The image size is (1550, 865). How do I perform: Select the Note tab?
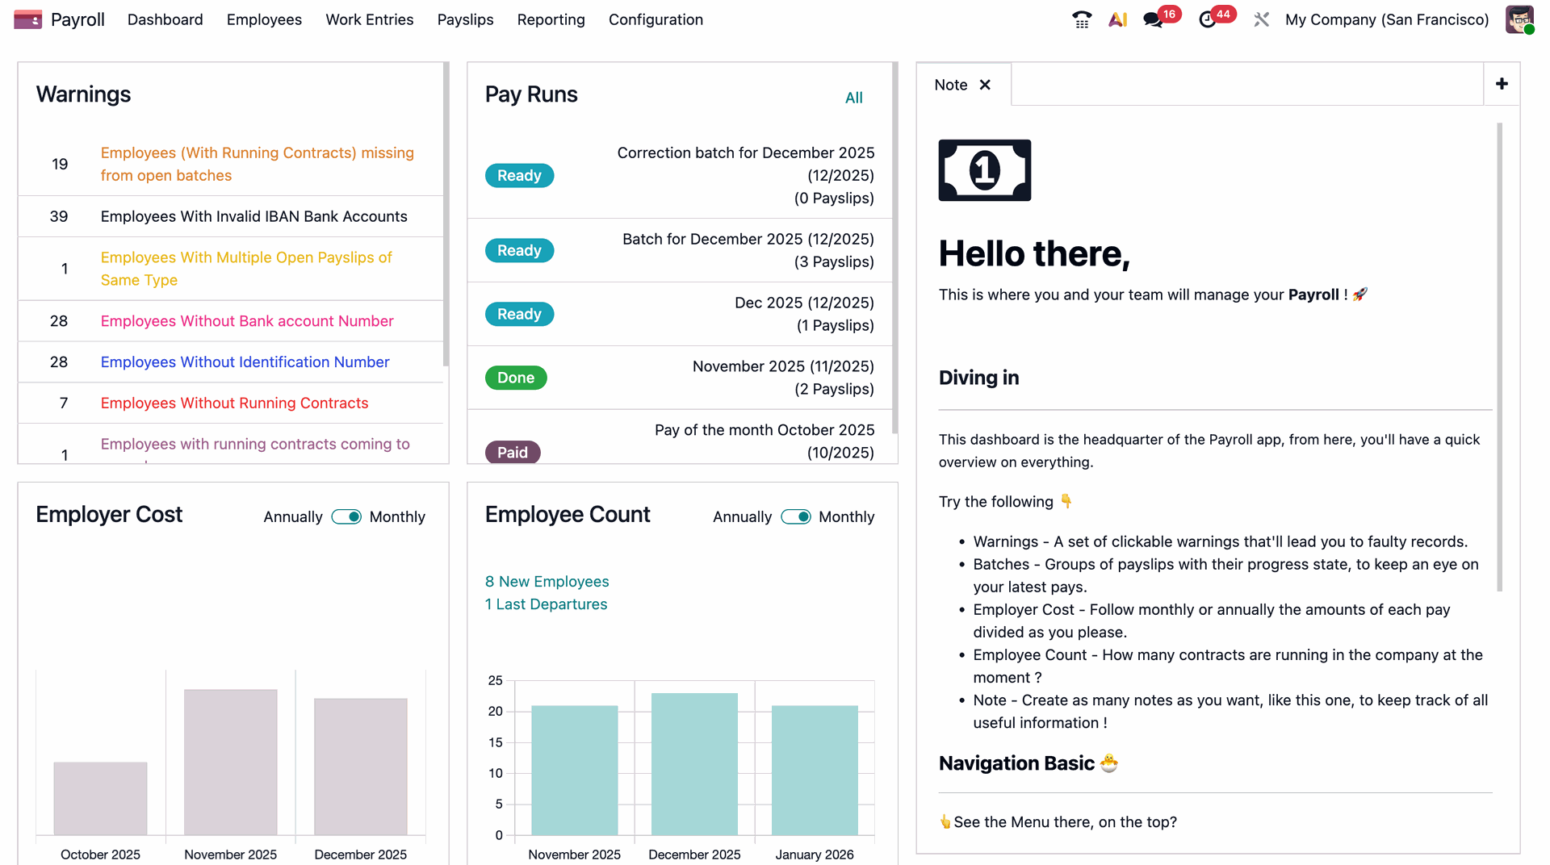click(x=950, y=84)
